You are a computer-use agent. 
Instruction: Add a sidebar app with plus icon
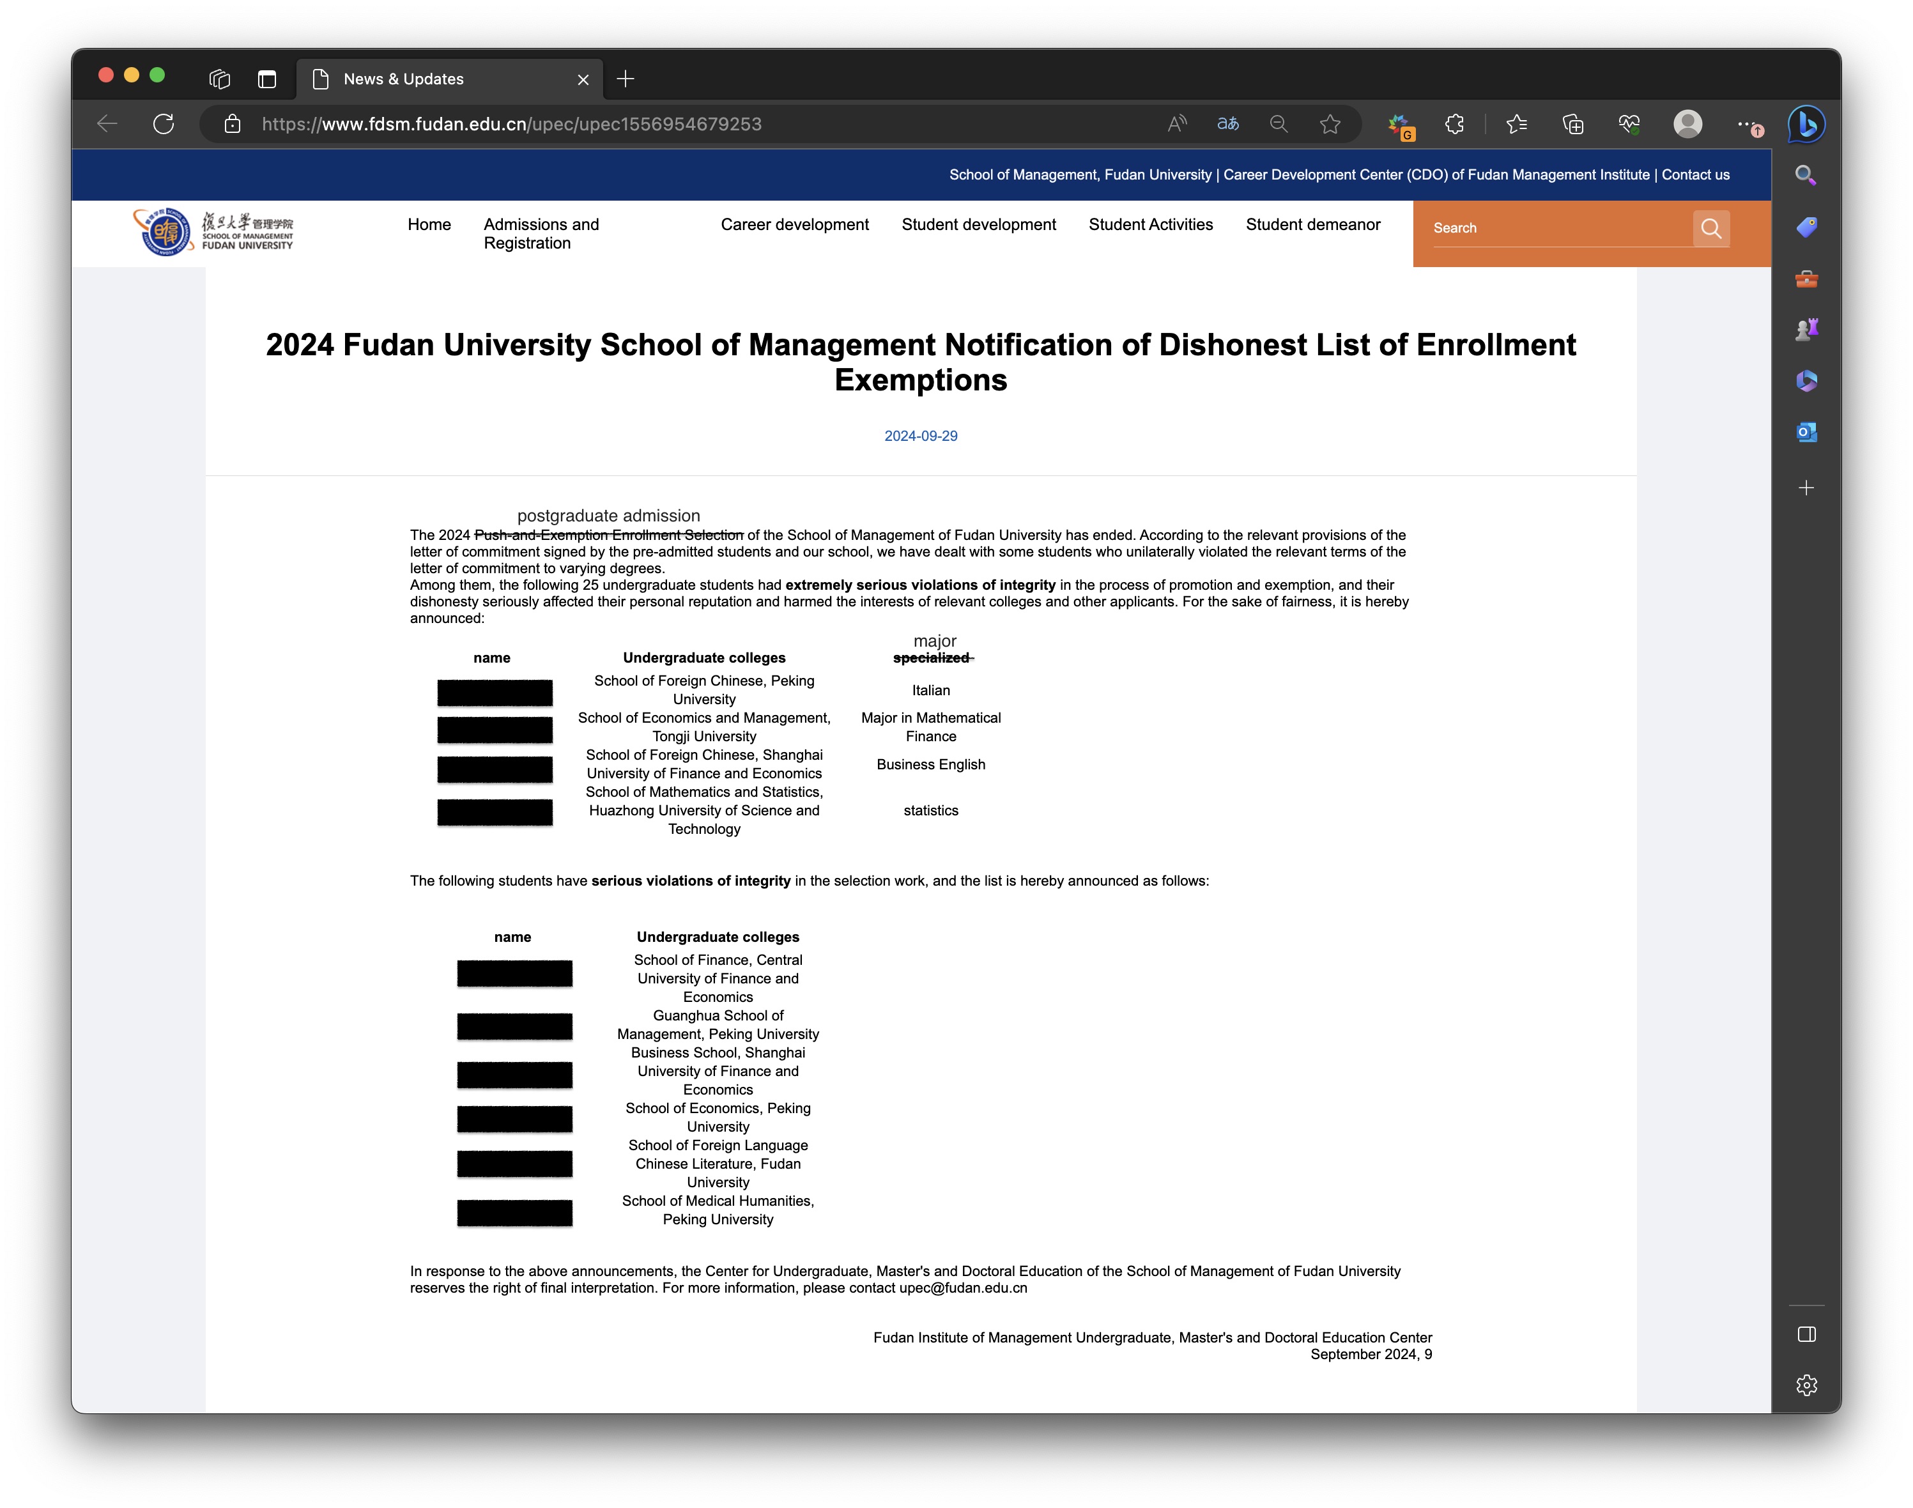click(x=1805, y=488)
